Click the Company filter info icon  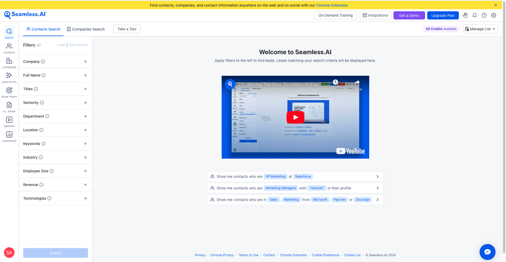(x=43, y=62)
